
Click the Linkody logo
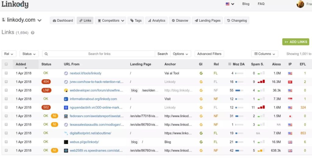click(x=15, y=4)
